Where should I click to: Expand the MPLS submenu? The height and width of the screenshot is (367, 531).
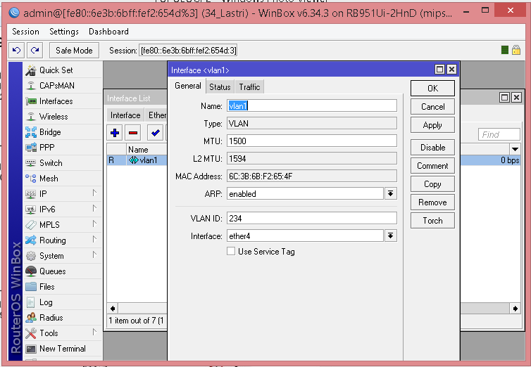(x=94, y=224)
